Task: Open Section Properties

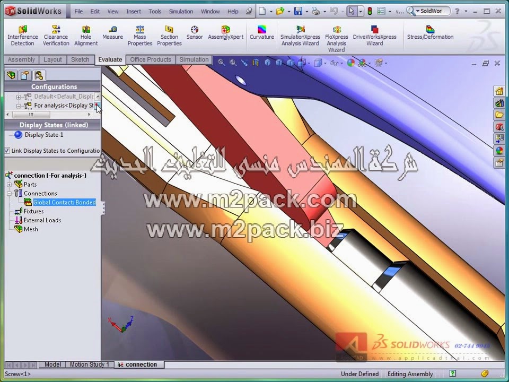Action: click(169, 36)
